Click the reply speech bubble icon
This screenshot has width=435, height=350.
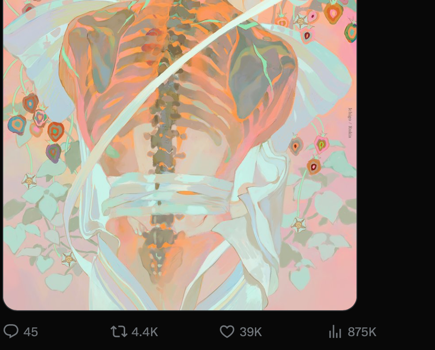point(11,331)
